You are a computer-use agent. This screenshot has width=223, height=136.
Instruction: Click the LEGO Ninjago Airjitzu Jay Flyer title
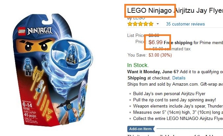click(x=175, y=10)
